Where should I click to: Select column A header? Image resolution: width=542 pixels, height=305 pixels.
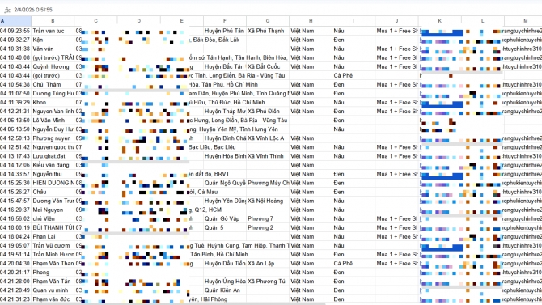coord(15,21)
